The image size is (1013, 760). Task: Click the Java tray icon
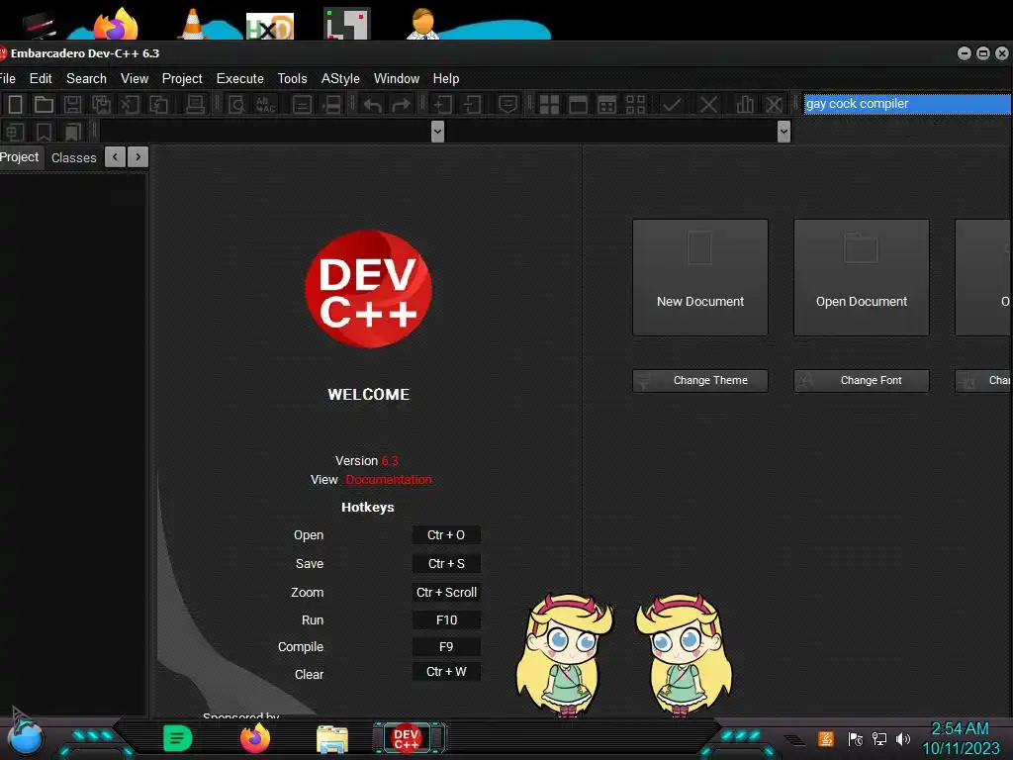826,738
